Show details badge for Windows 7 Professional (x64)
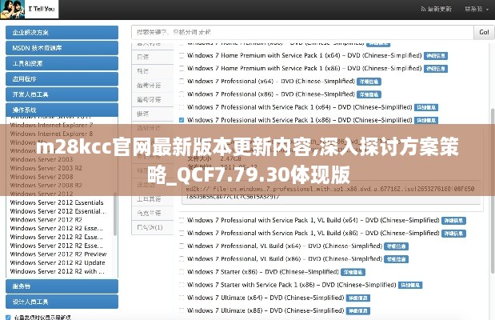495x320 pixels. coord(369,82)
